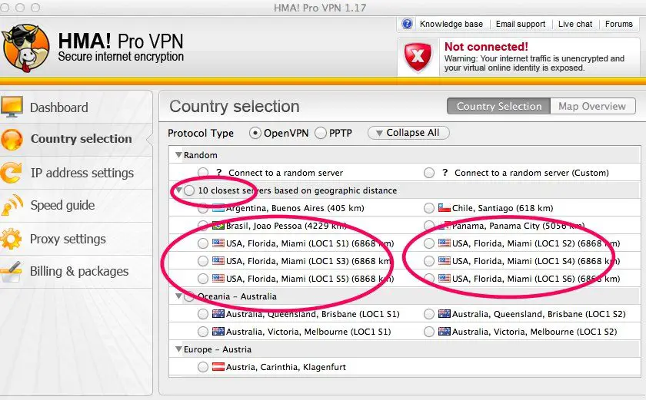
Task: Click the Australian flag for Brisbane LOC1 S1
Action: (x=218, y=314)
